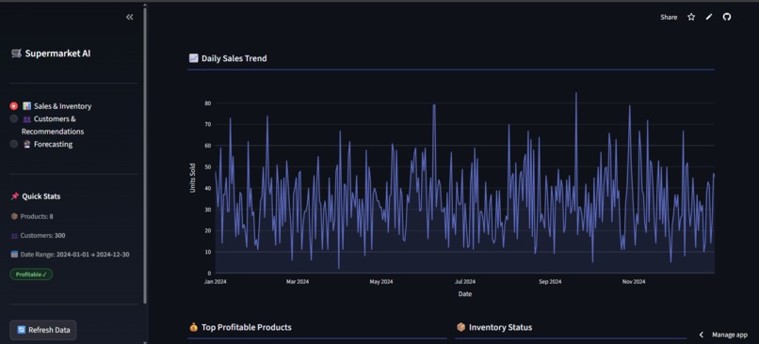The image size is (759, 344).
Task: Click the Customers people icon in Quick Stats
Action: (x=14, y=236)
